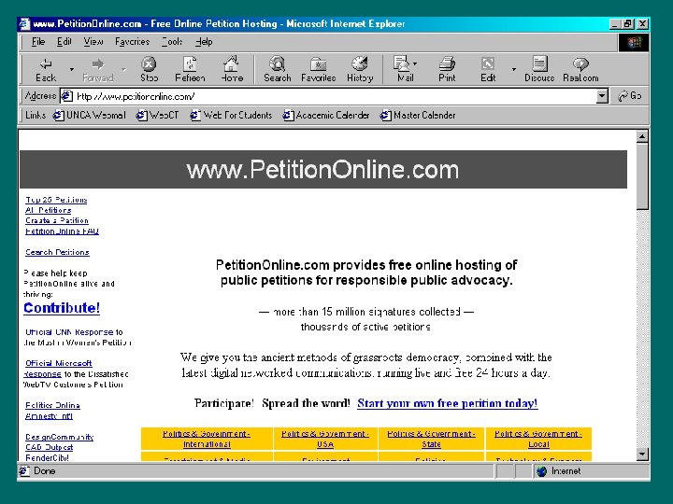This screenshot has width=673, height=504.
Task: Click the vertical scrollbar thumb
Action: (x=642, y=175)
